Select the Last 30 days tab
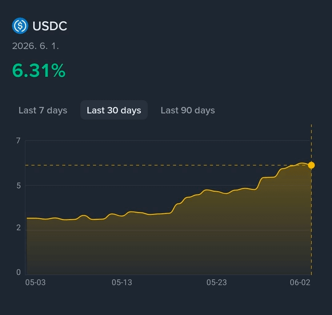Screen dimensions: 332x315 pos(114,110)
